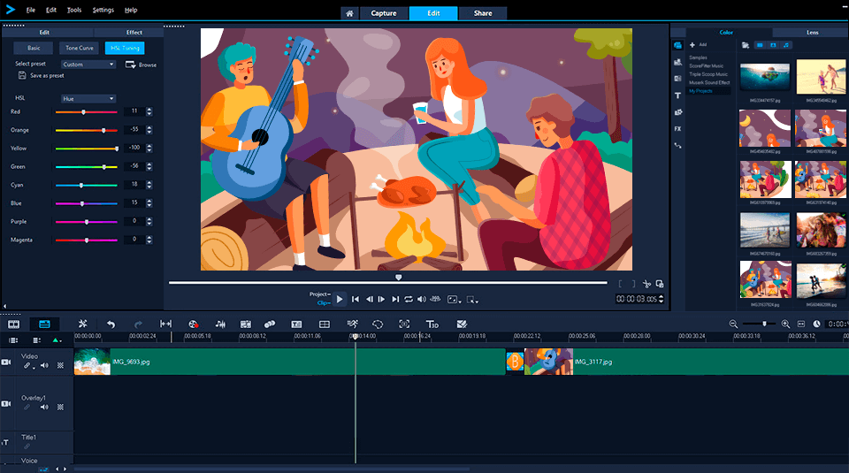Select the Title (T) library icon
The width and height of the screenshot is (849, 473).
677,95
